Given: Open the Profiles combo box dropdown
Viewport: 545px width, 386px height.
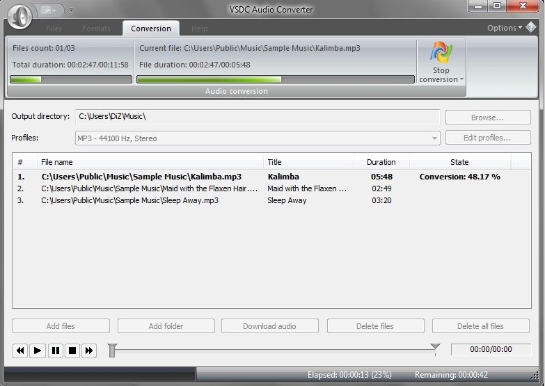Looking at the screenshot, I should click(434, 138).
